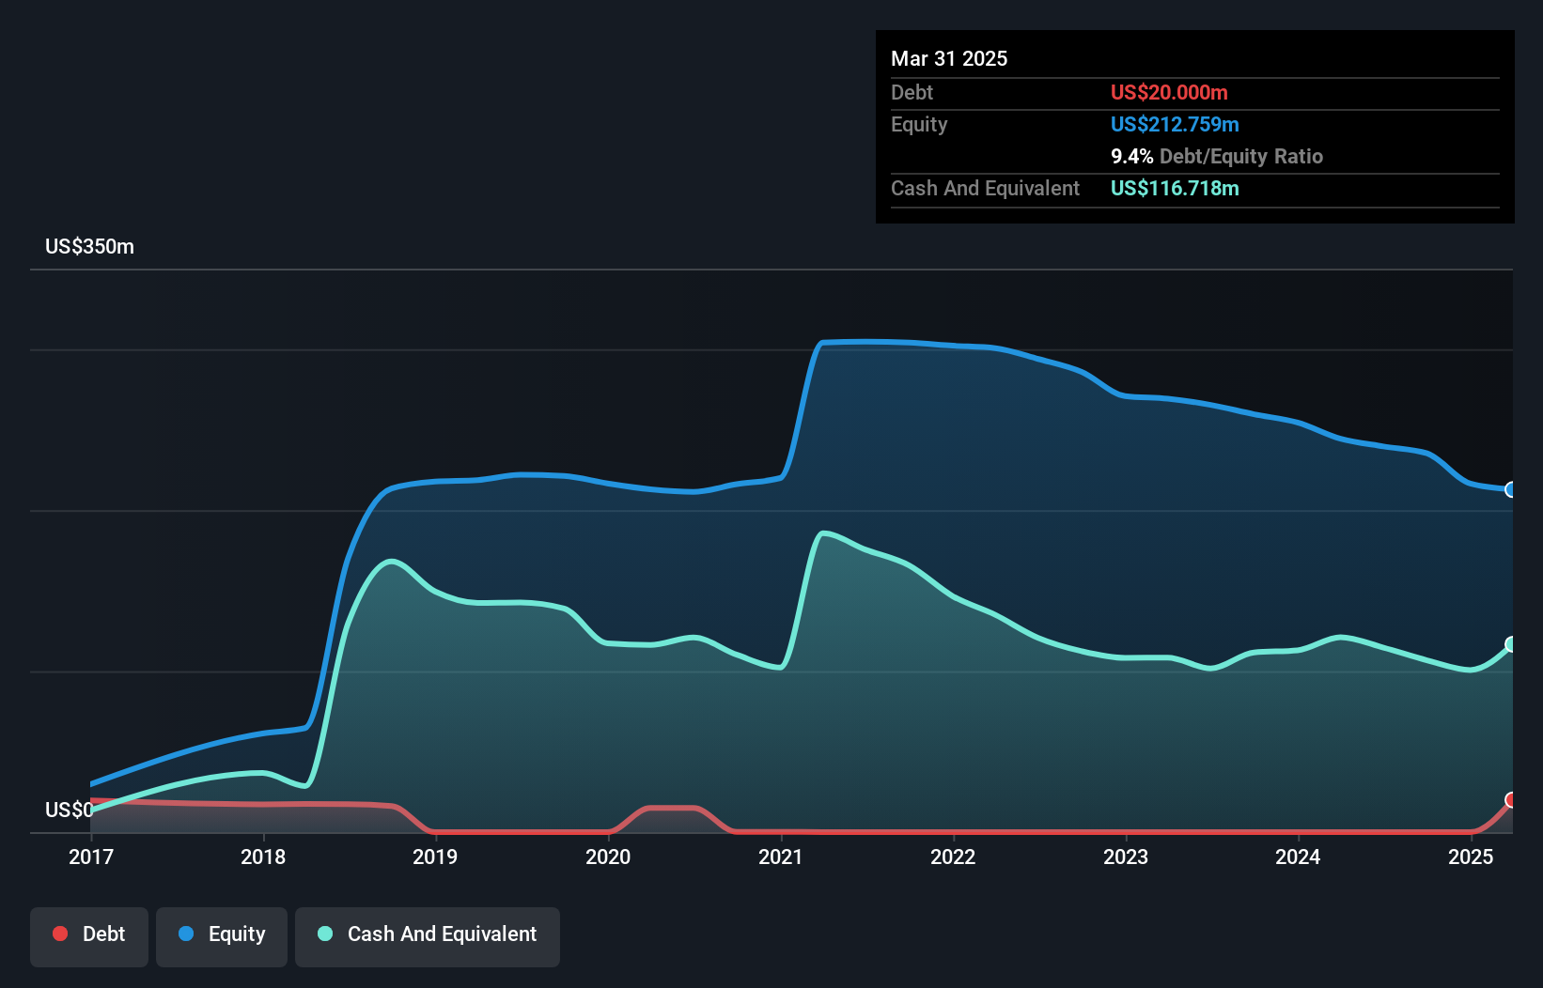Click the 2017 x-axis label

click(91, 857)
